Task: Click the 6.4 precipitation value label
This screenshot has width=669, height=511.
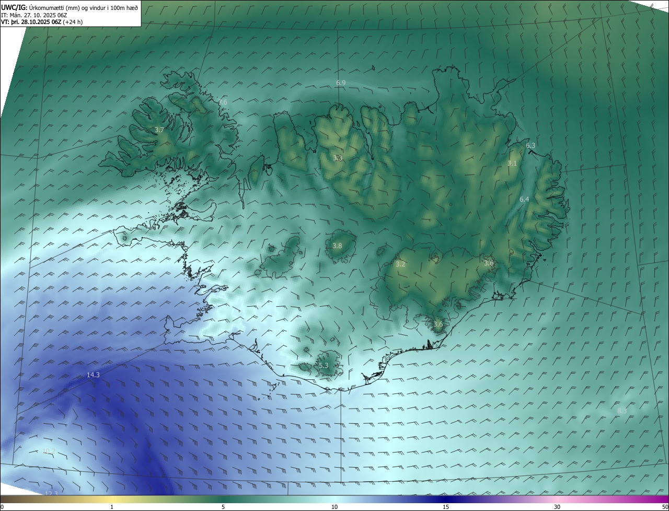Action: tap(524, 199)
